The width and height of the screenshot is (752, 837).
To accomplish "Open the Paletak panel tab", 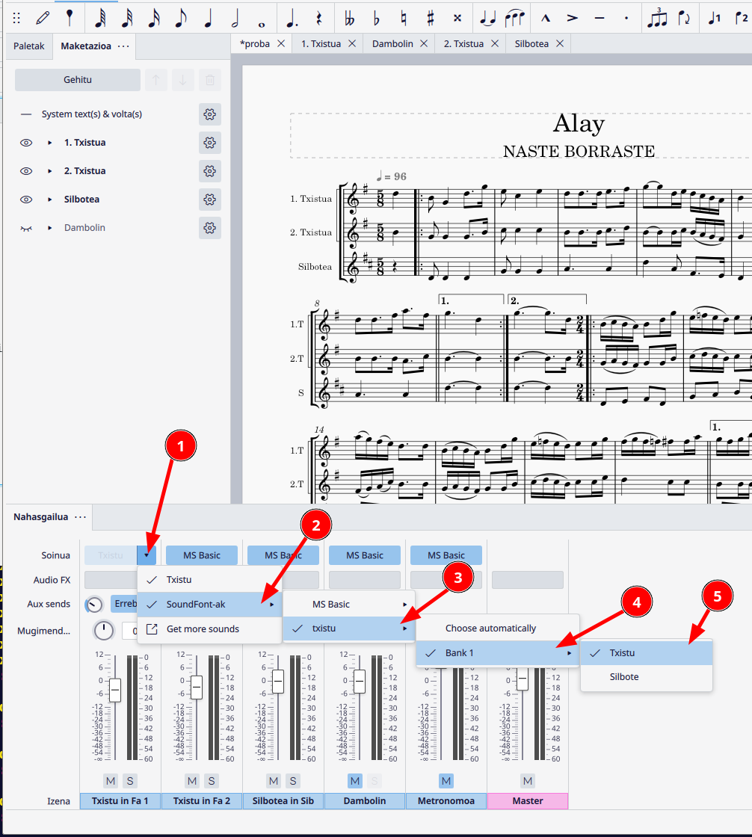I will (x=29, y=46).
